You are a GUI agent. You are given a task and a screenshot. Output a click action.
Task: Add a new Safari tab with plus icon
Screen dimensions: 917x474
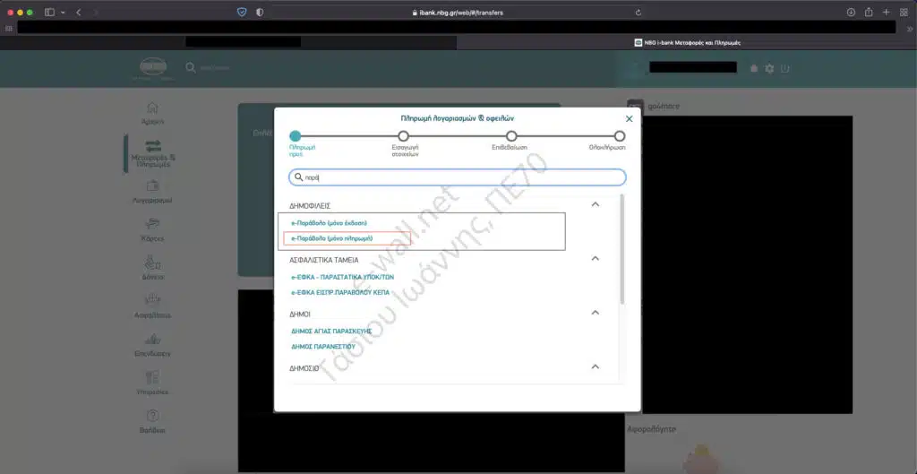(886, 13)
